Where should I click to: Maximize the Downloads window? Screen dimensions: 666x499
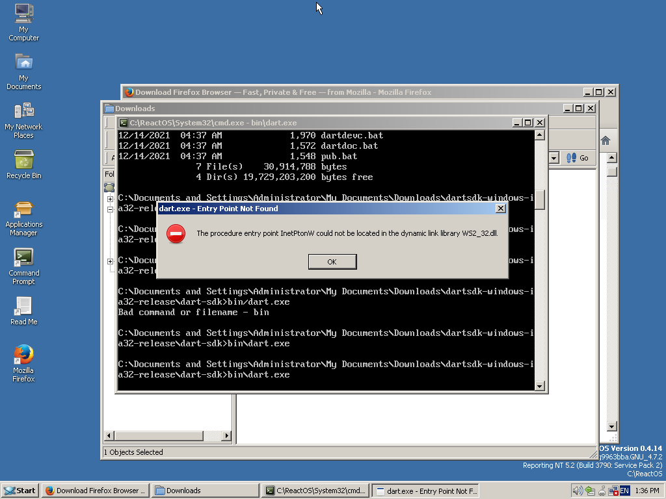tap(579, 109)
